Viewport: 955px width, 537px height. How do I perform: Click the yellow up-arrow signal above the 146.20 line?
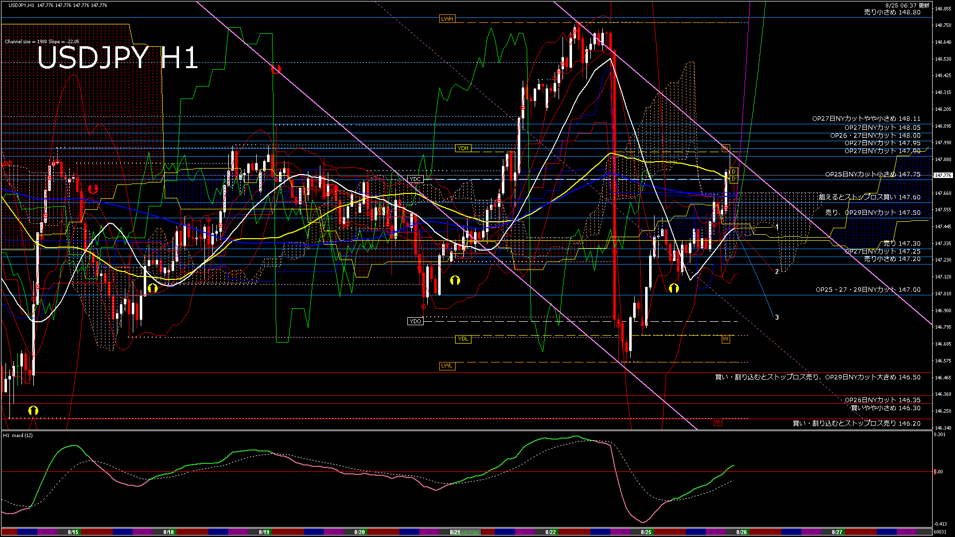tap(33, 410)
